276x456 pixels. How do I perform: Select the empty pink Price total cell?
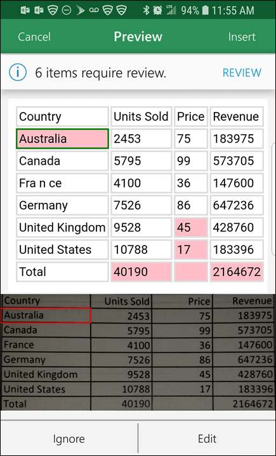[191, 272]
